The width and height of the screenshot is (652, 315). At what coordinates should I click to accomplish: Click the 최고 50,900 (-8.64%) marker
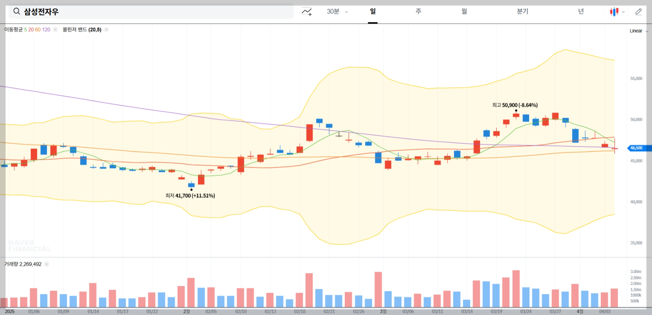[x=515, y=105]
